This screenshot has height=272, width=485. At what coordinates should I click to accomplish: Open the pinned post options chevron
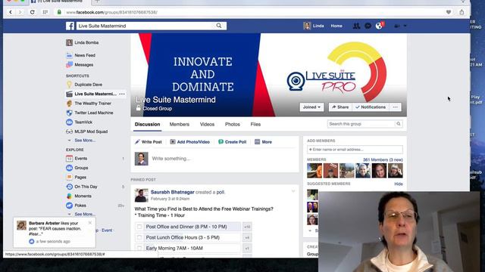click(x=293, y=191)
